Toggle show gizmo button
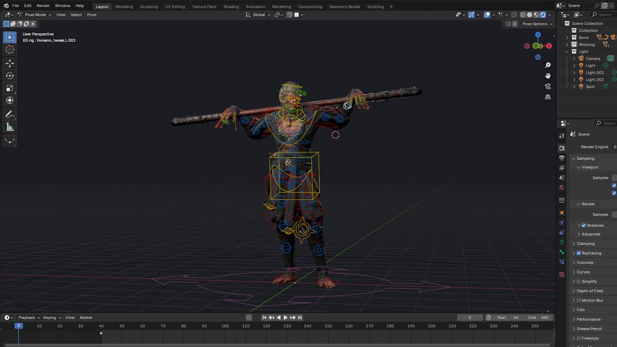 471,15
